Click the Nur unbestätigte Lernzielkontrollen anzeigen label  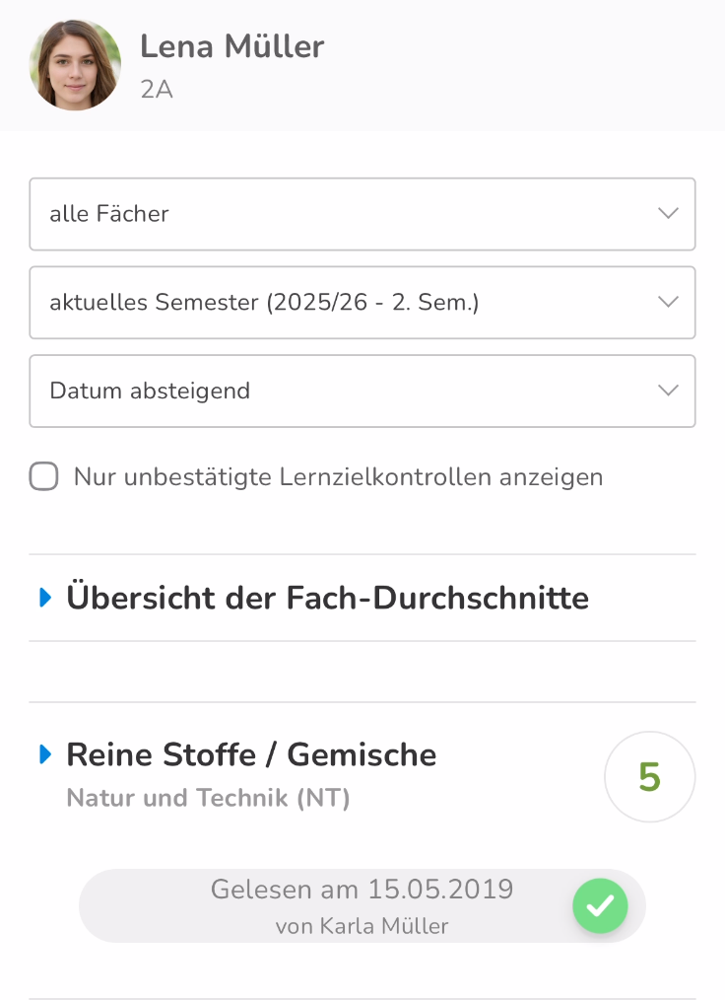coord(338,477)
